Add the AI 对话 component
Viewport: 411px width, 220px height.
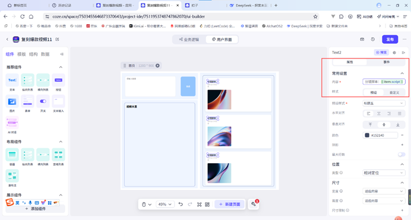(x=12, y=122)
